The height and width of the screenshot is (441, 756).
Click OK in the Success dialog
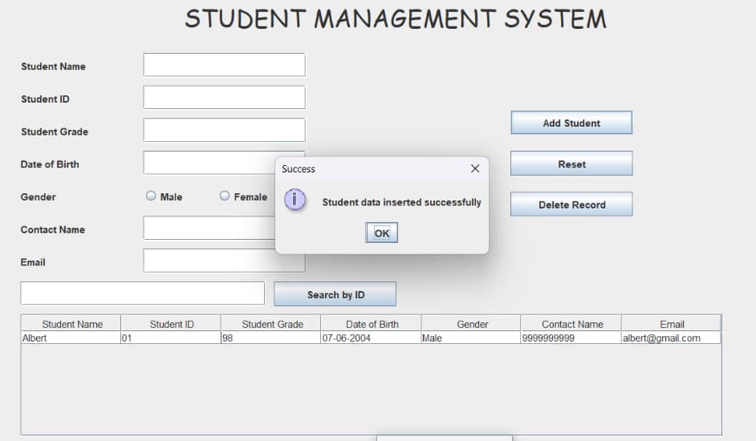[381, 233]
